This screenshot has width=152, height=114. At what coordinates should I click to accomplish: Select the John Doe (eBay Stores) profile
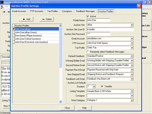coord(37,32)
